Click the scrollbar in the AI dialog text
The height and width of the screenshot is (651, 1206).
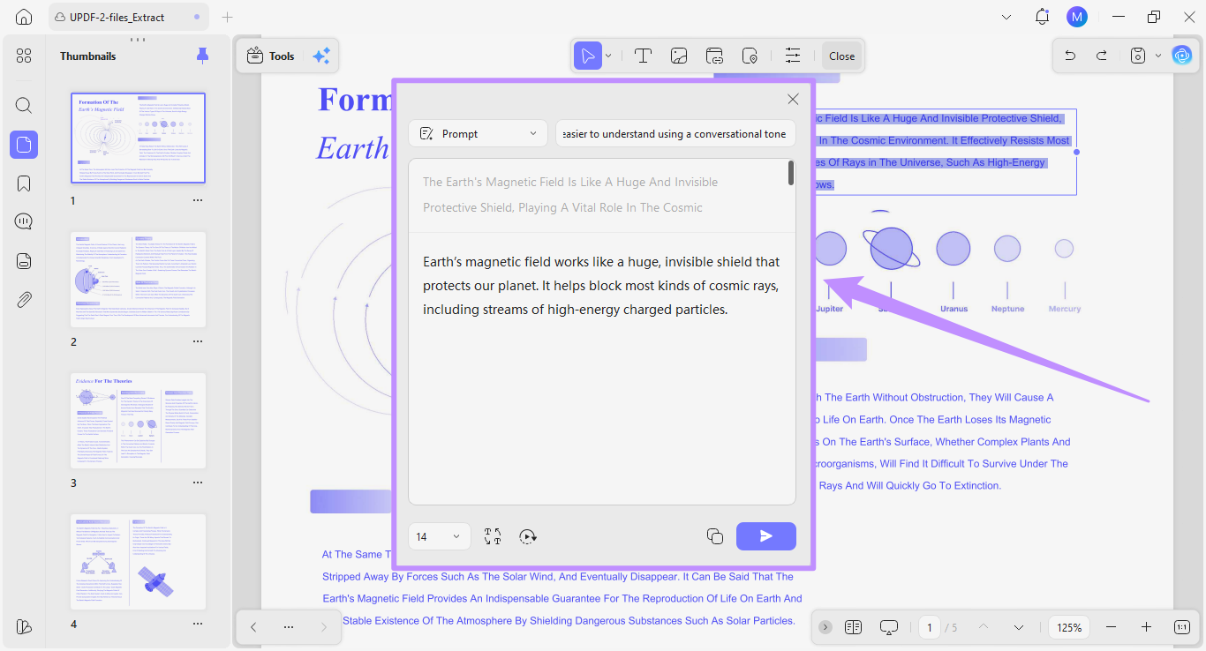click(x=791, y=173)
